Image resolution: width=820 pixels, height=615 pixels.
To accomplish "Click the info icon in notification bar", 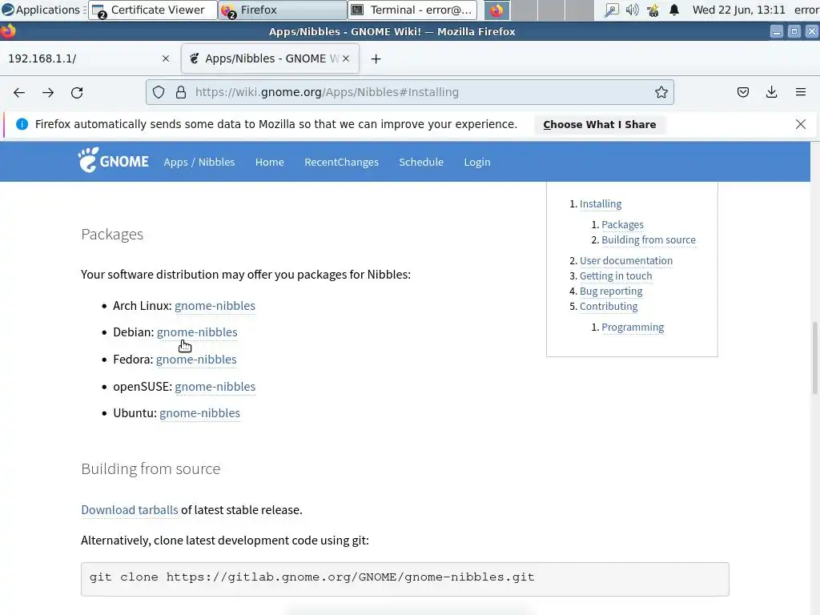I will click(22, 124).
